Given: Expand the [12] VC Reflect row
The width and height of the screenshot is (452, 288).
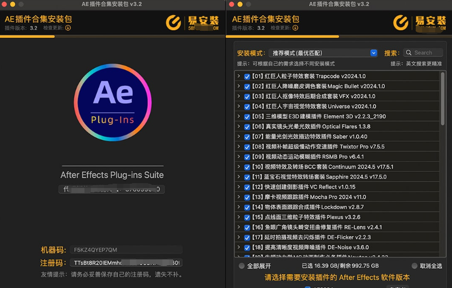Looking at the screenshot, I should [x=239, y=187].
